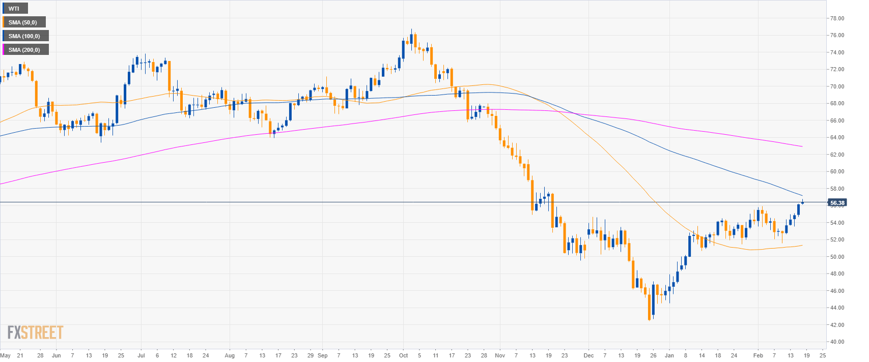Click the Oct label on date axis
The image size is (869, 362).
[x=404, y=355]
